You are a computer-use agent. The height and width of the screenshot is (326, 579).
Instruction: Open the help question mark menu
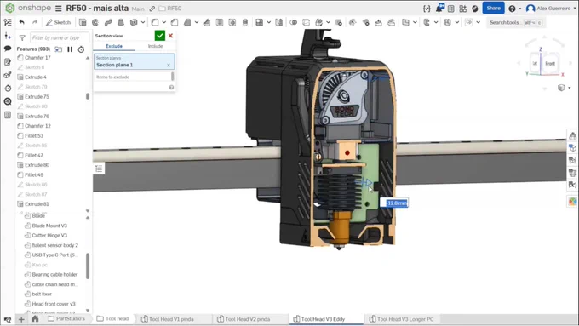point(512,9)
